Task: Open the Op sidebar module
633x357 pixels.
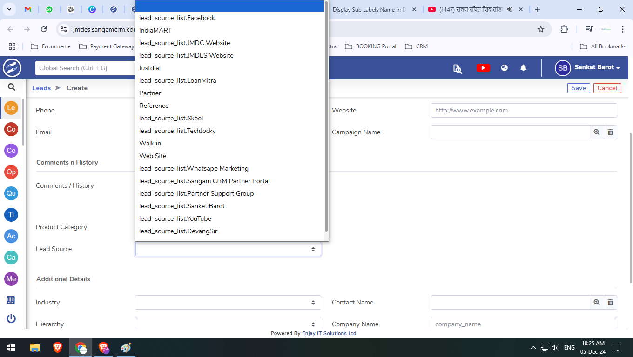Action: pos(11,172)
